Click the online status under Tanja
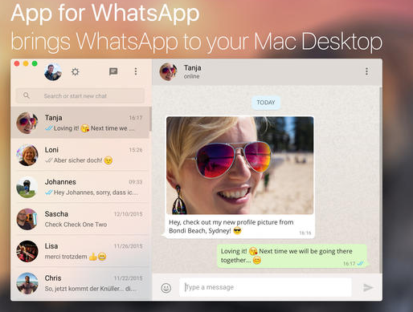The height and width of the screenshot is (312, 413). coord(191,76)
